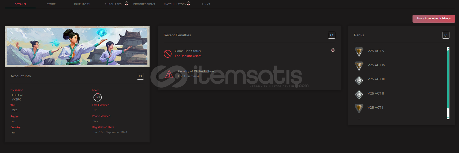Click the red ban icon for Game Ban Status
Image resolution: width=459 pixels, height=153 pixels.
(x=168, y=54)
